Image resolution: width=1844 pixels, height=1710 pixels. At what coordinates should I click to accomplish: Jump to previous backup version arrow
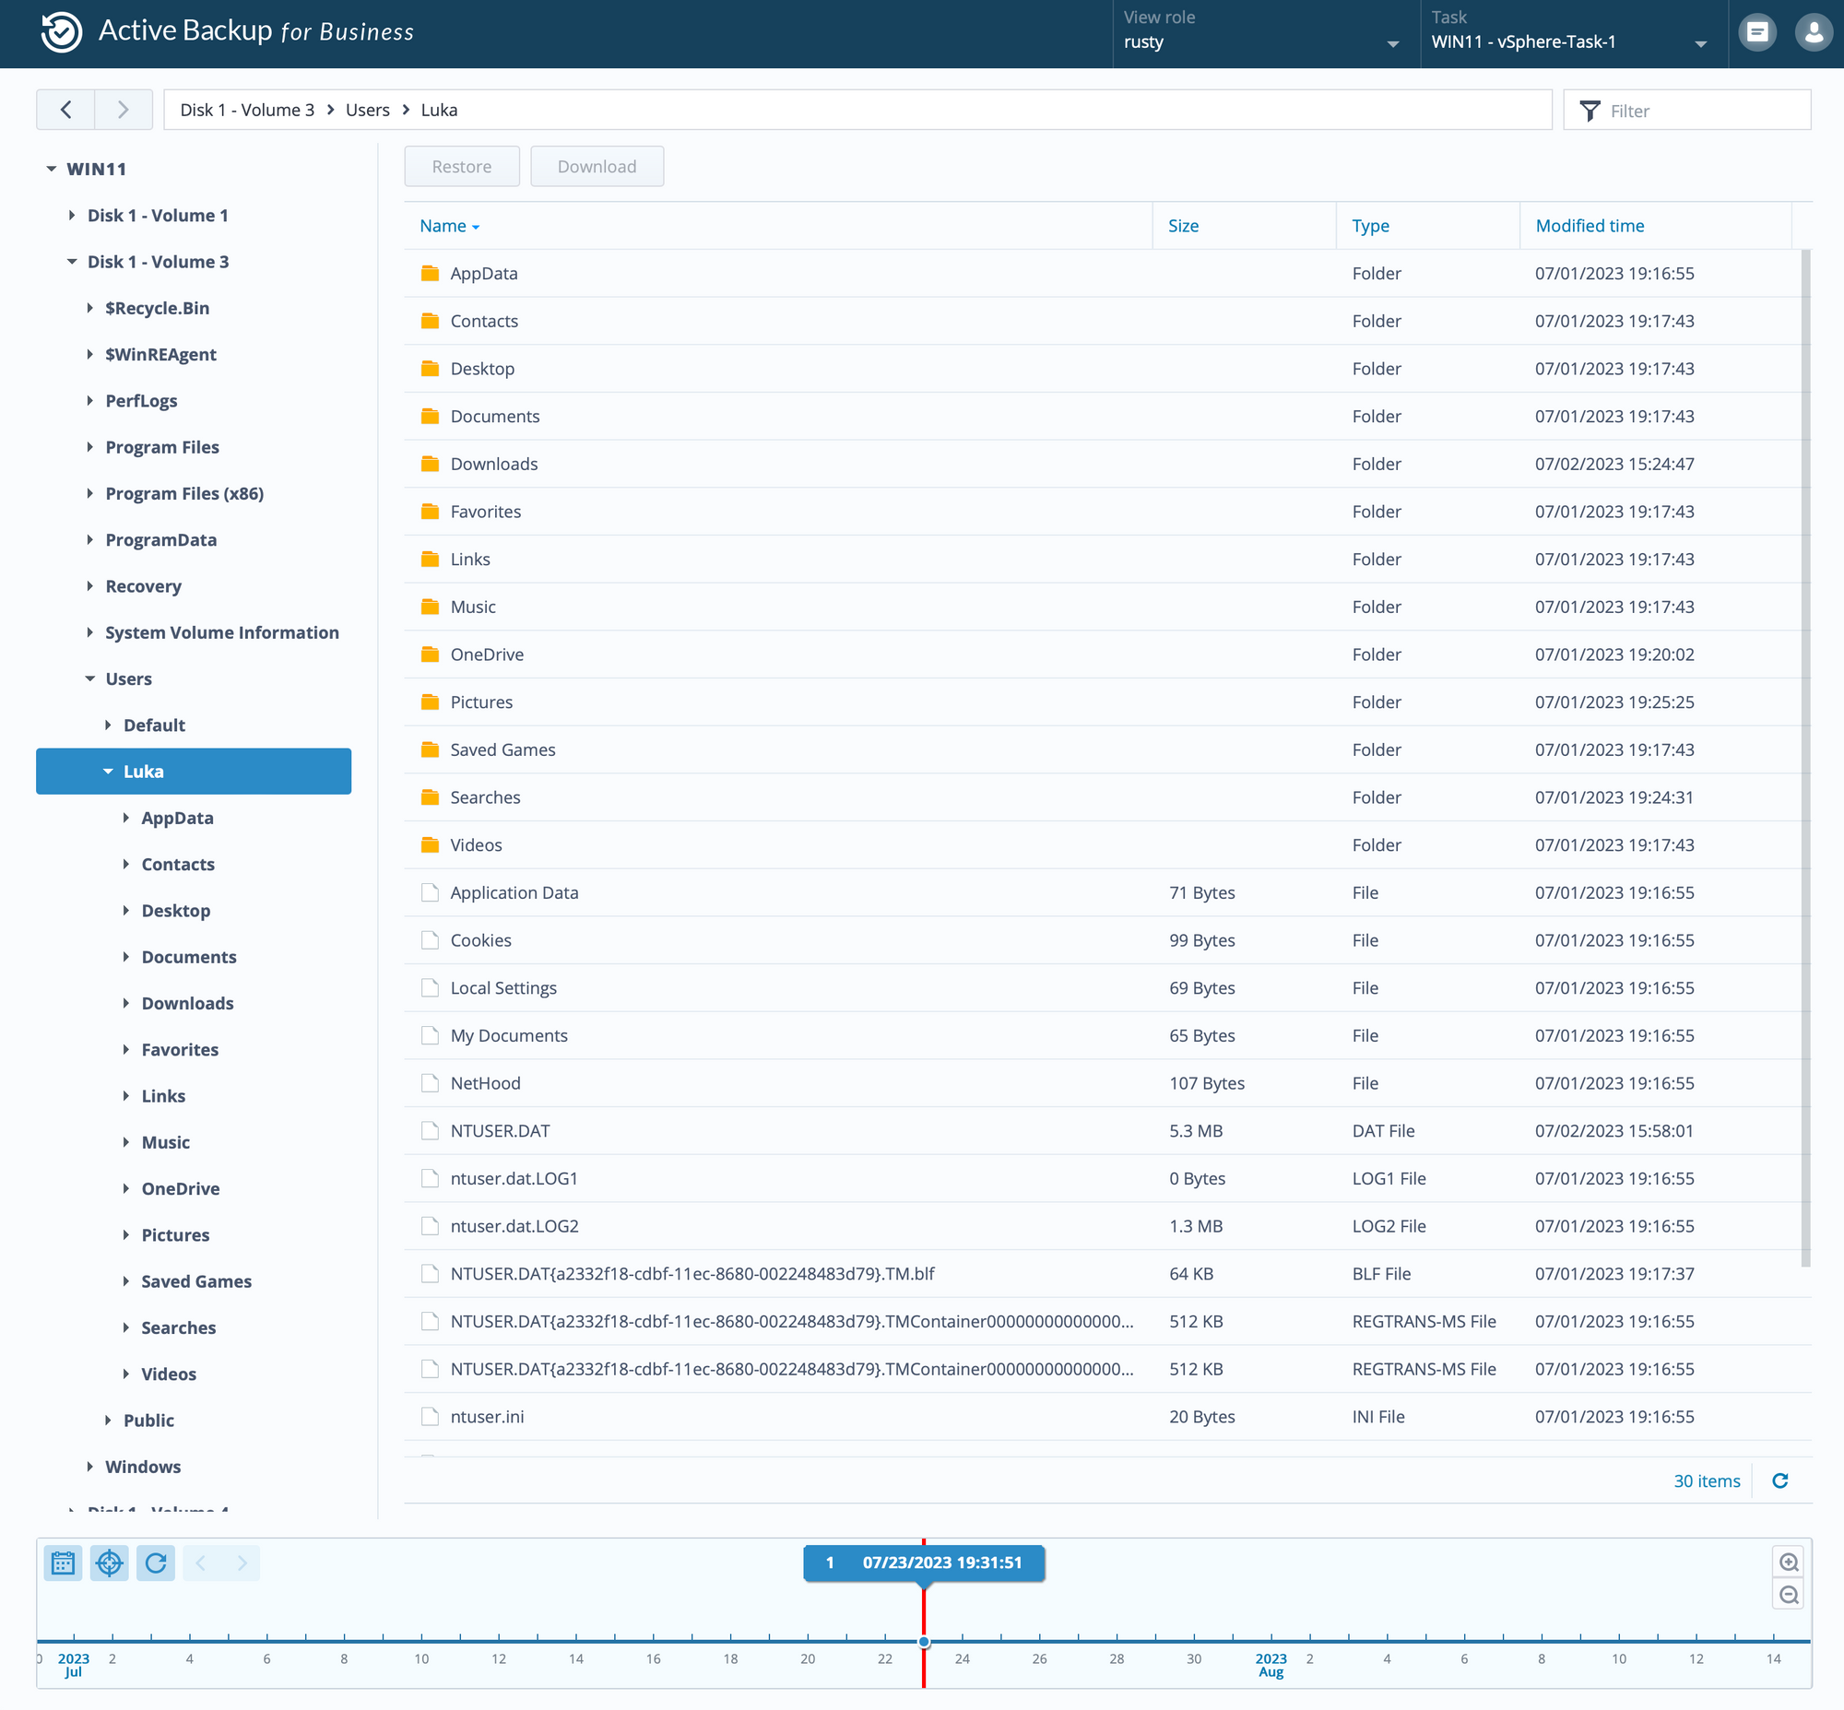click(201, 1563)
